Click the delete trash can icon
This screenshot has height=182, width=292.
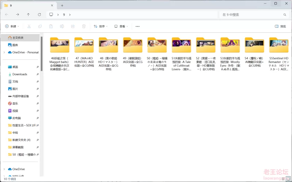(84, 26)
